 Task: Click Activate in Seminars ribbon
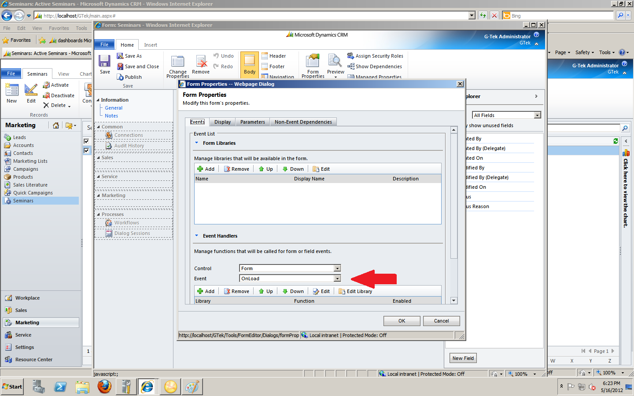coord(55,85)
